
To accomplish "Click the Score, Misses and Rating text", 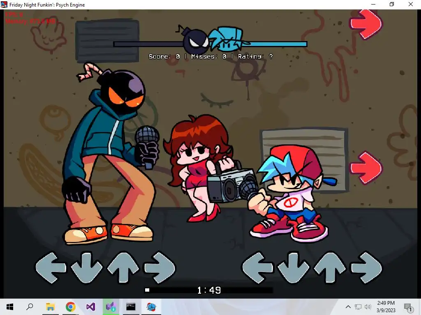I will (x=211, y=57).
